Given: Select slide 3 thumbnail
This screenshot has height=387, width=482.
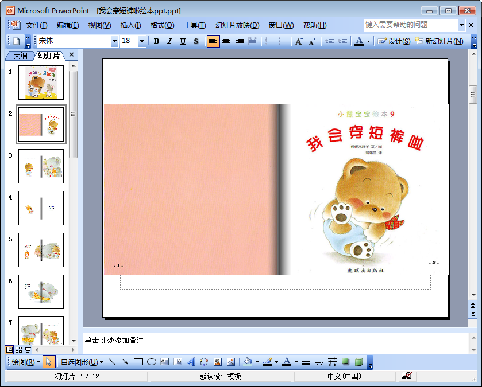Looking at the screenshot, I should pos(41,166).
